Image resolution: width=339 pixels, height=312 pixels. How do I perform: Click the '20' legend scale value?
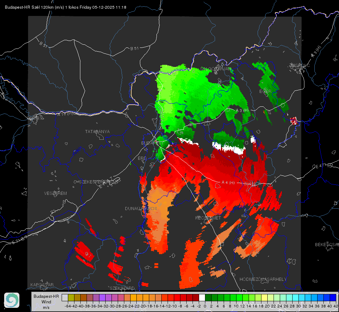[x=267, y=306]
